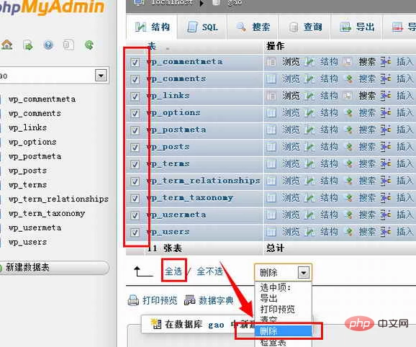Viewport: 416px width, 347px height.
Task: Toggle the wp_posts table checkbox
Action: pyautogui.click(x=135, y=148)
